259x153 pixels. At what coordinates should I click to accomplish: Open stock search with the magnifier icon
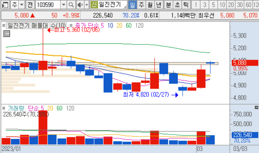(71, 5)
